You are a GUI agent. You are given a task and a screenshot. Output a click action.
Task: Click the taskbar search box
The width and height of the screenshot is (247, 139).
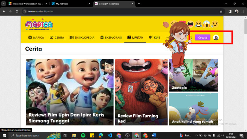[x=35, y=136]
